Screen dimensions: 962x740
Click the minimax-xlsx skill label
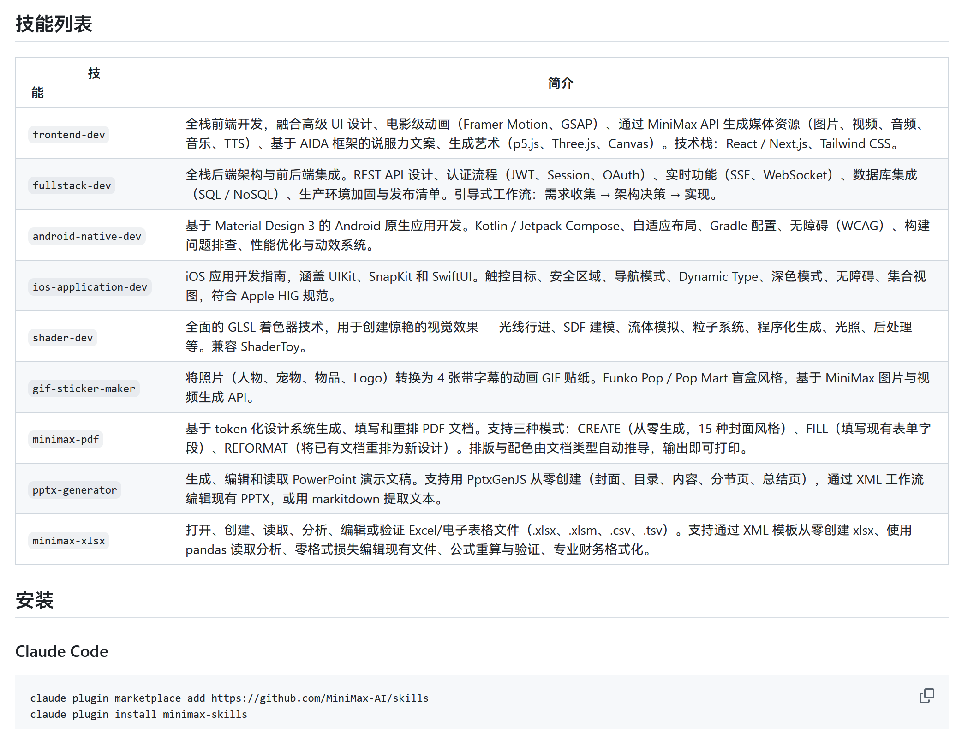pyautogui.click(x=69, y=541)
